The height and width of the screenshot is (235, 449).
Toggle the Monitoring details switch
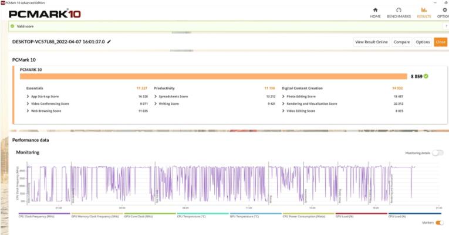(x=437, y=152)
